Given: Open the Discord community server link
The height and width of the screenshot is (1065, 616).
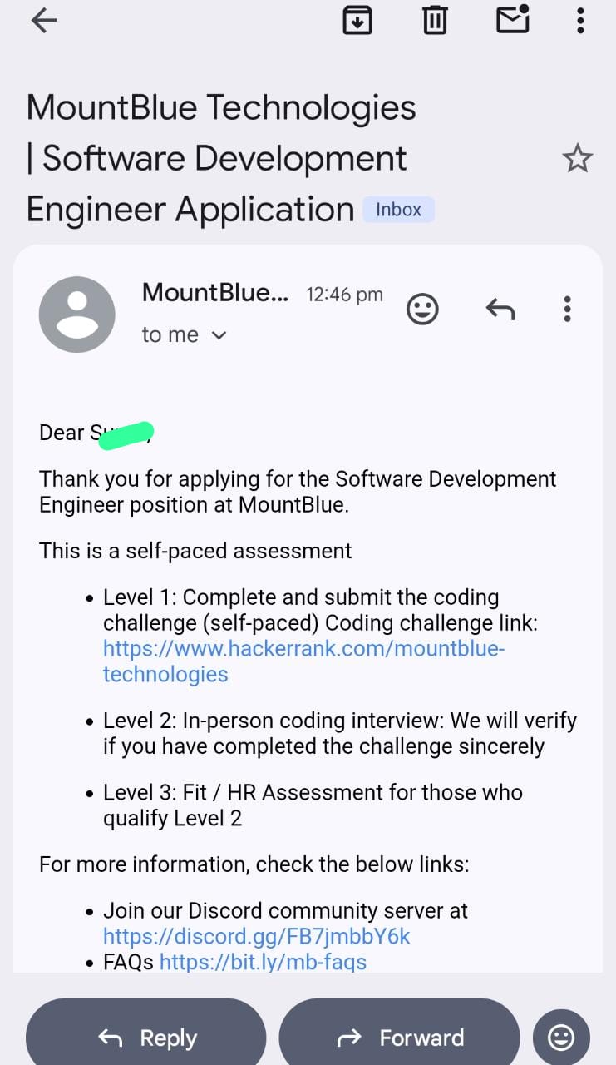Looking at the screenshot, I should pos(256,936).
